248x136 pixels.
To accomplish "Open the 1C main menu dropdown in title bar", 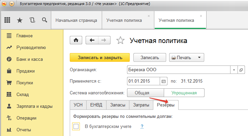I will pyautogui.click(x=12, y=4).
